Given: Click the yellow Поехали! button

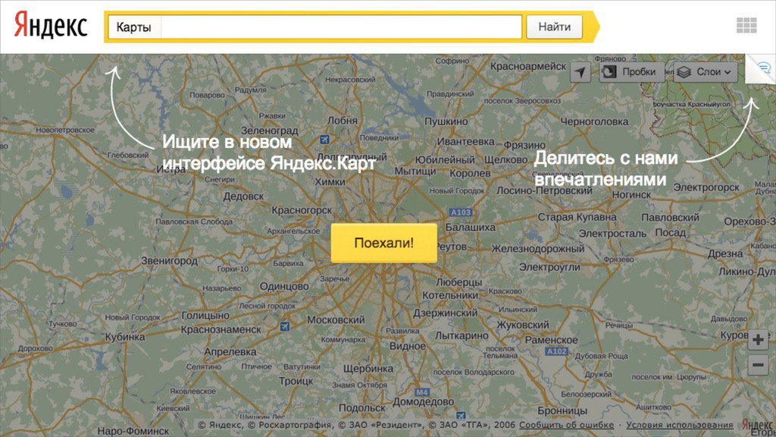Looking at the screenshot, I should (383, 243).
